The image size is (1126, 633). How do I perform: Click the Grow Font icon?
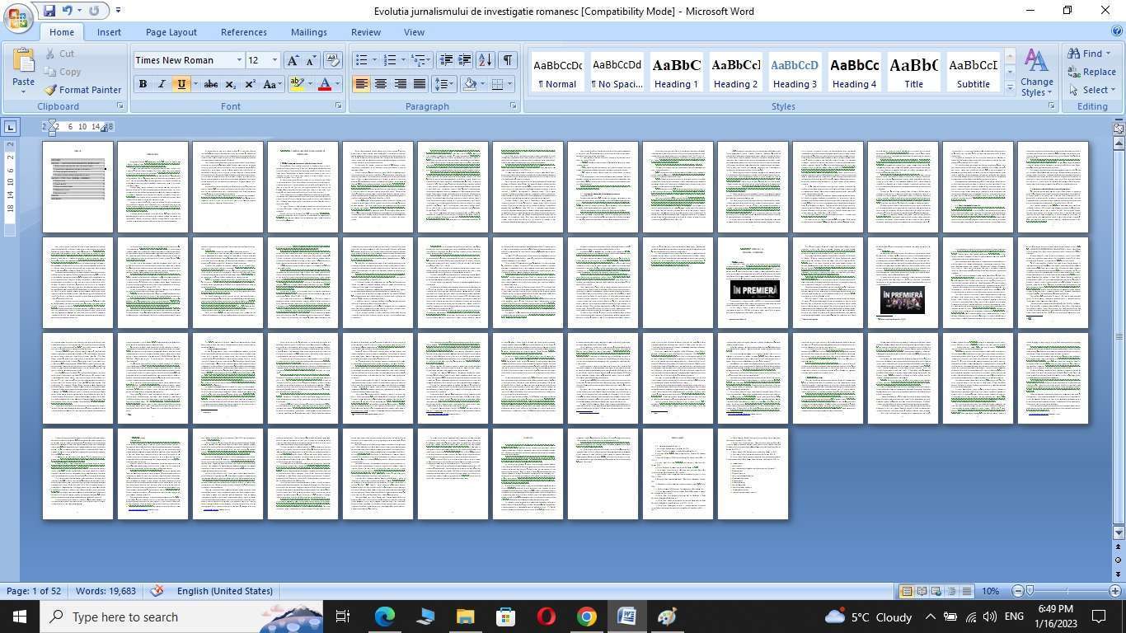pos(293,60)
